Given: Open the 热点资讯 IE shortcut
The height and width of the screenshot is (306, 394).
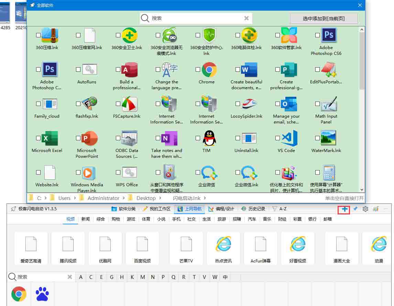Looking at the screenshot, I should click(x=223, y=244).
